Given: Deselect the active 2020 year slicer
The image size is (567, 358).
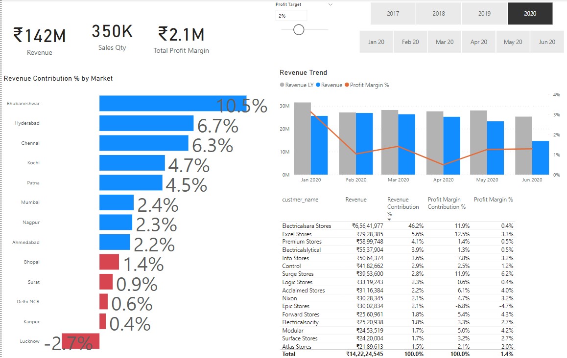Looking at the screenshot, I should pos(530,14).
